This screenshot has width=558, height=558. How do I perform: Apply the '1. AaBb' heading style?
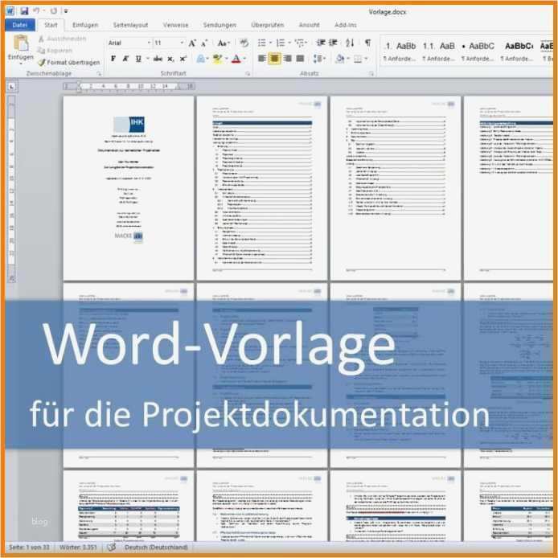click(400, 51)
